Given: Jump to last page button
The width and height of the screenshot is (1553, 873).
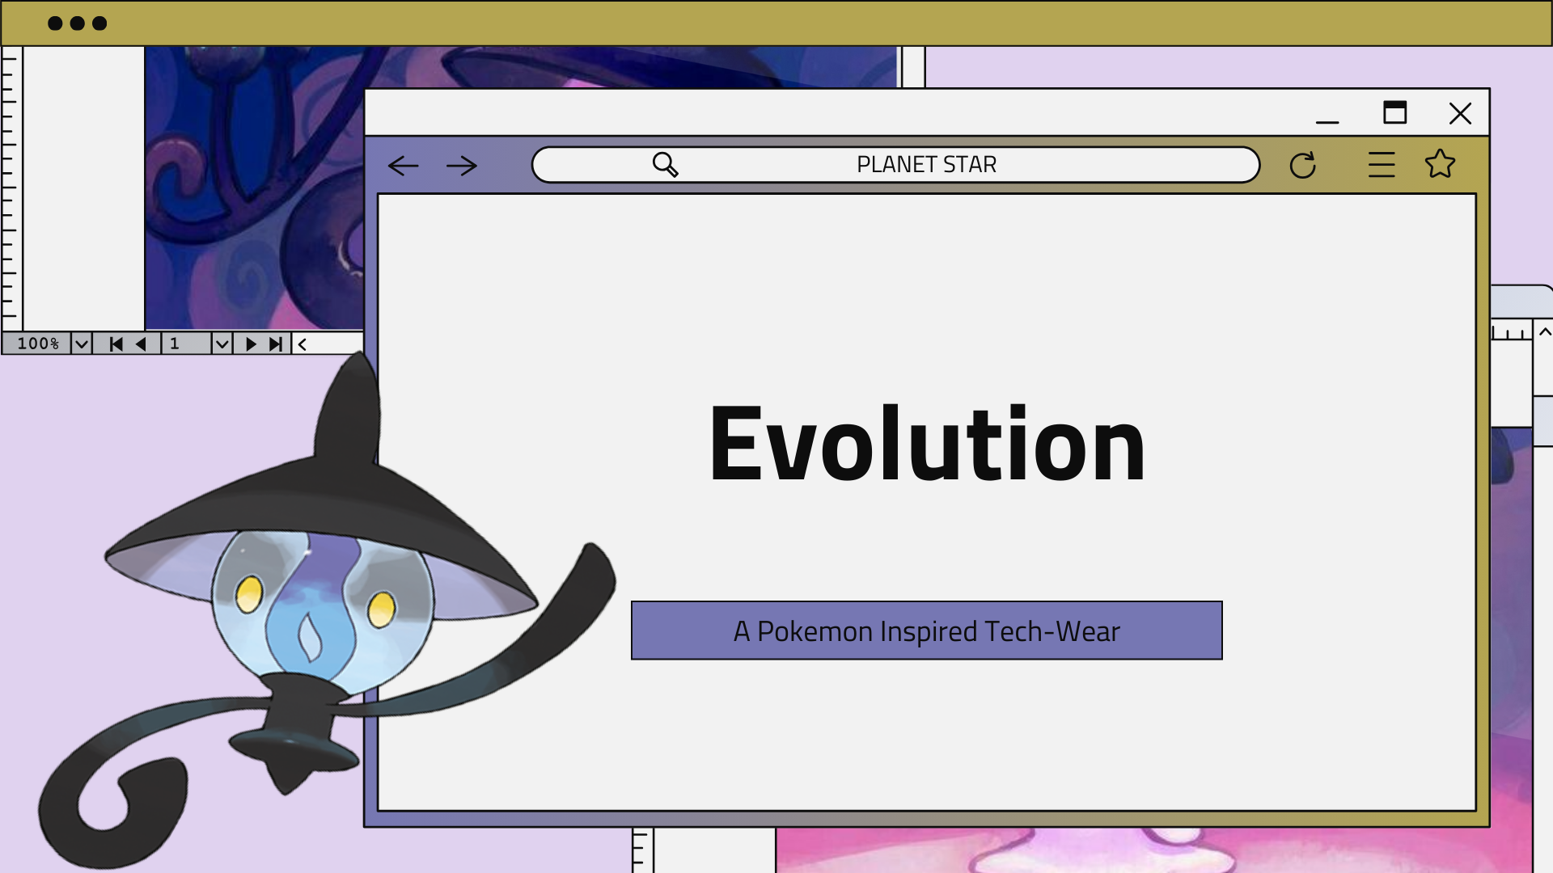Looking at the screenshot, I should (276, 344).
